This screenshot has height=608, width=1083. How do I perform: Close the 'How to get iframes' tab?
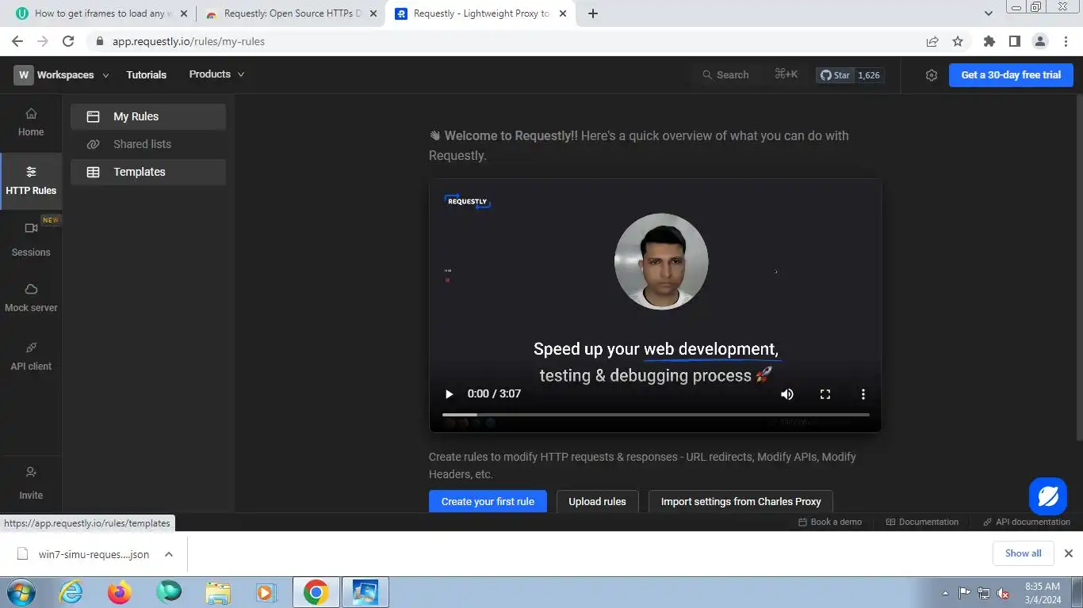pyautogui.click(x=184, y=13)
